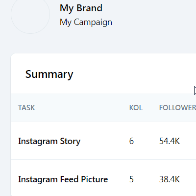Screen dimensions: 196x196
Task: Select the Instagram Story task name
Action: point(49,141)
